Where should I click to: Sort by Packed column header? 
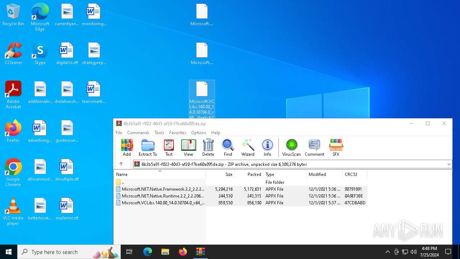[249, 174]
